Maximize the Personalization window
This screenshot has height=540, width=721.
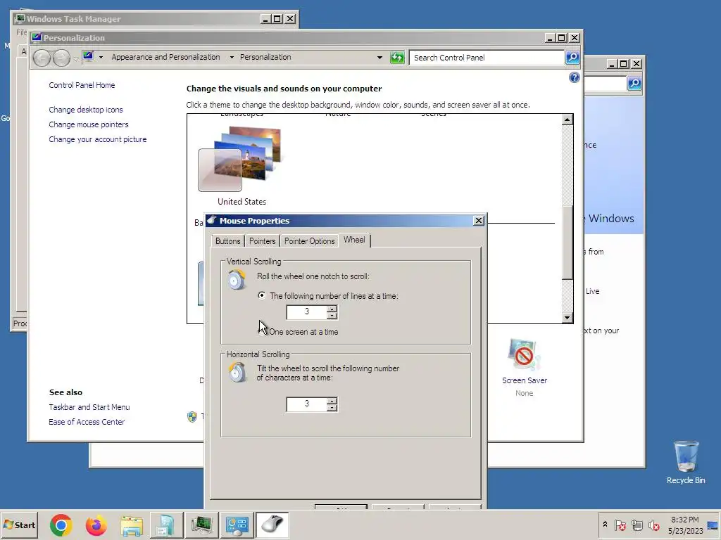point(561,38)
